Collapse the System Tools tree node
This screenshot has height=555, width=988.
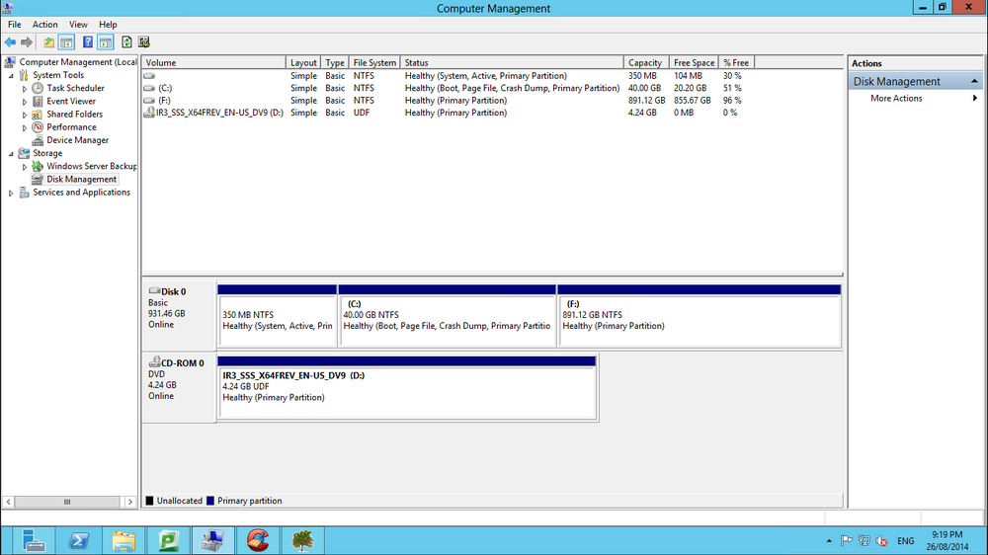click(11, 76)
